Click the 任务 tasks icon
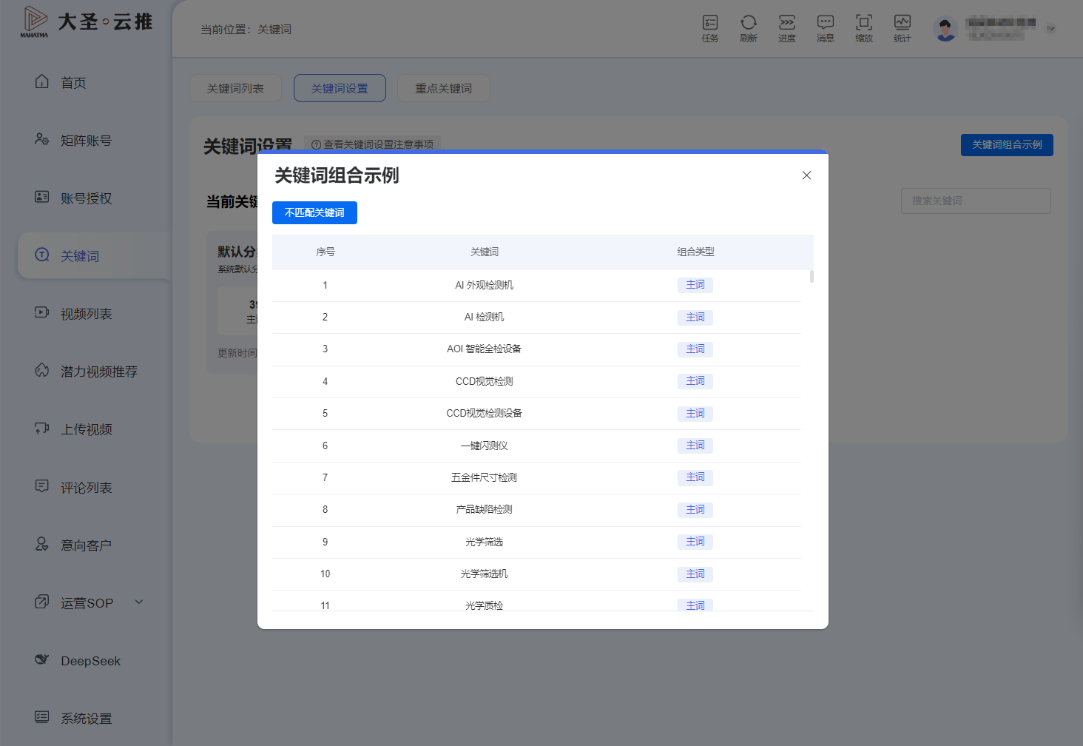Image resolution: width=1083 pixels, height=746 pixels. pos(710,28)
